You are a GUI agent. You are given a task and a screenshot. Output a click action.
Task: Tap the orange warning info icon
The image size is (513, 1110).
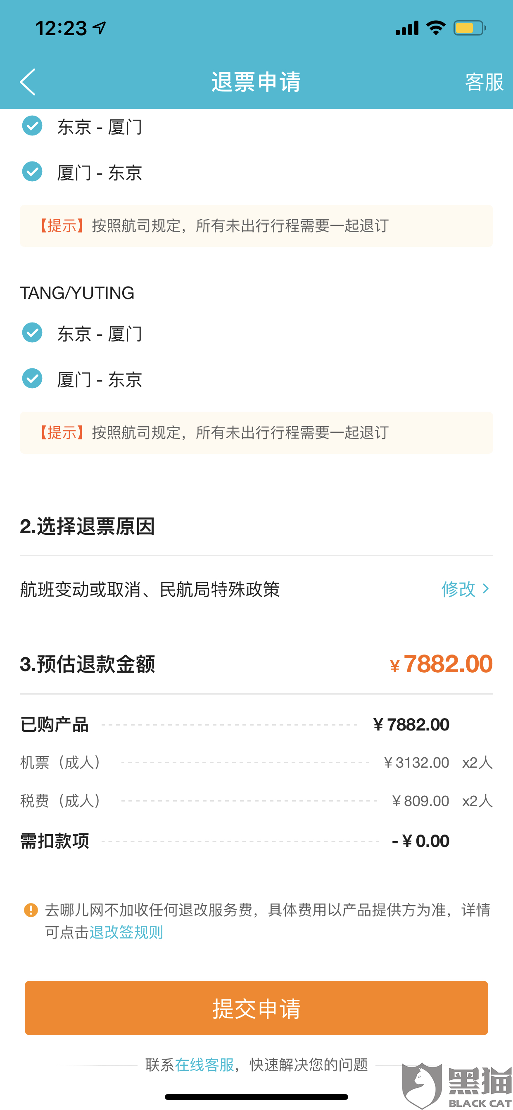(x=31, y=910)
